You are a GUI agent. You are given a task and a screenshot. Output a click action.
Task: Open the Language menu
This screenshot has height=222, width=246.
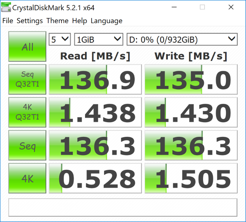pyautogui.click(x=107, y=21)
